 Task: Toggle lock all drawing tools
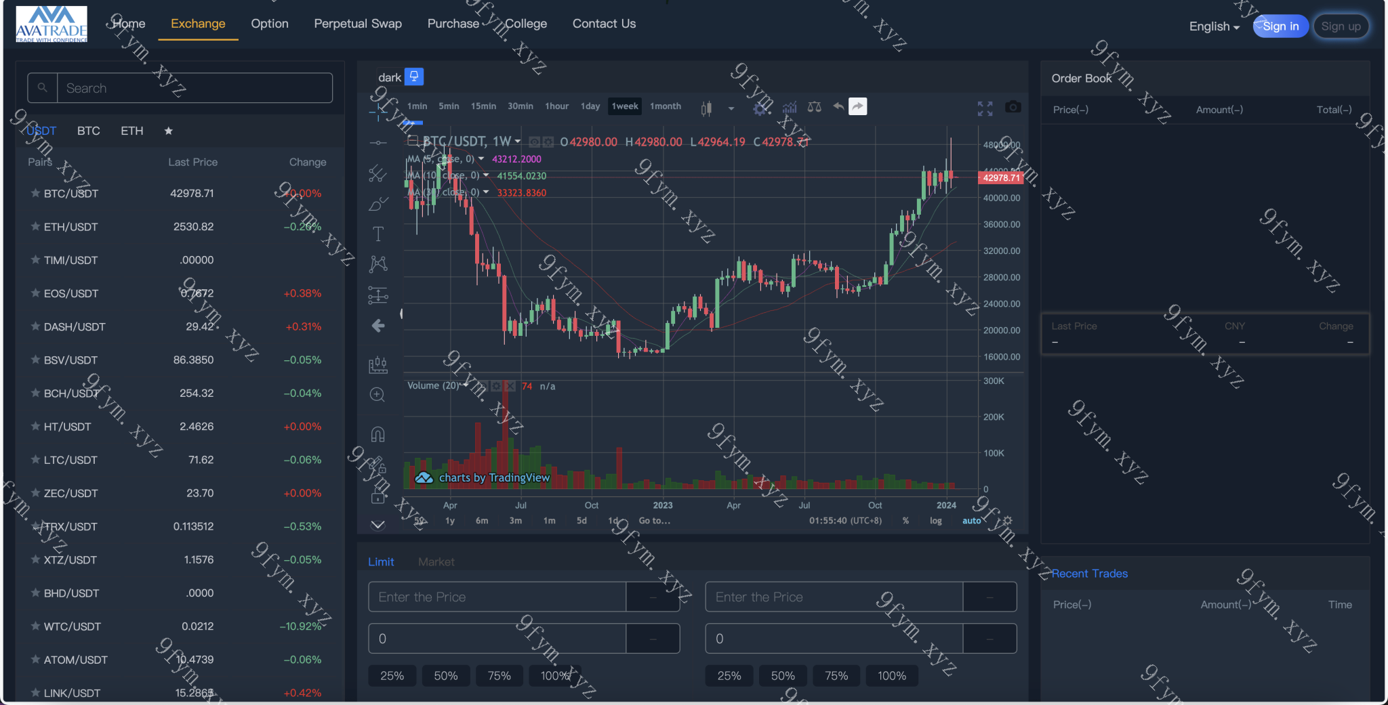(x=378, y=497)
